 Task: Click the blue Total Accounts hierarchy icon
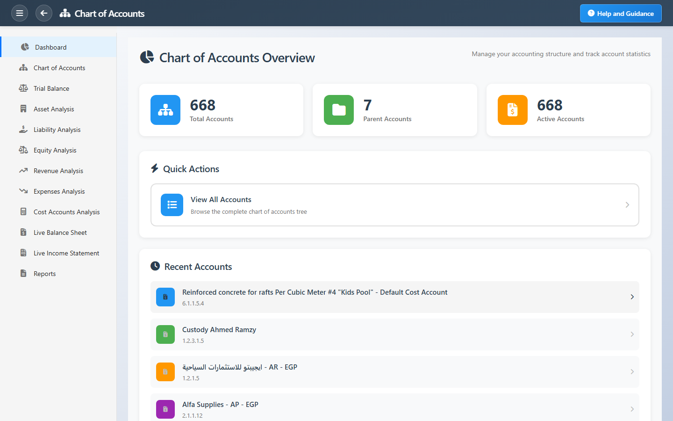tap(165, 110)
